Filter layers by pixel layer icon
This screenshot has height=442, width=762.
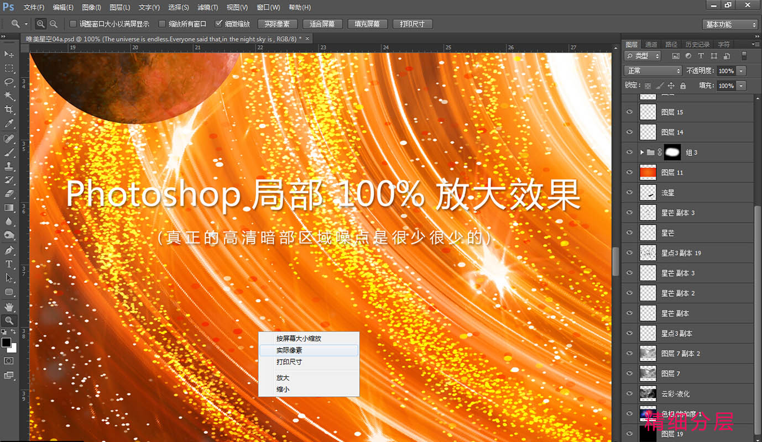(676, 56)
